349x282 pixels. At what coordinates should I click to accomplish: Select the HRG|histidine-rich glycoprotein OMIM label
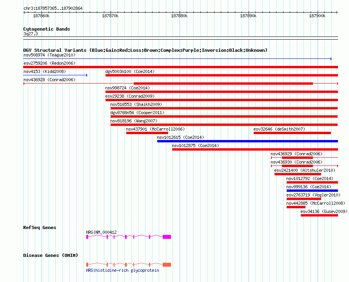pyautogui.click(x=122, y=270)
